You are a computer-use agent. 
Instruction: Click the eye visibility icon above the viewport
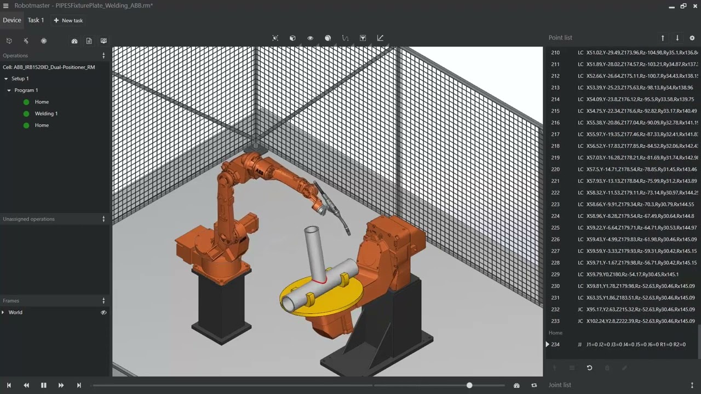(310, 38)
